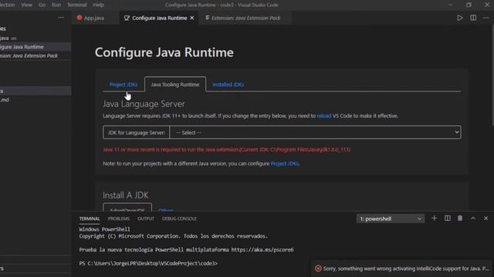Click the red Java 11 required error text
Screen dimensions: 494x277
click(x=226, y=150)
